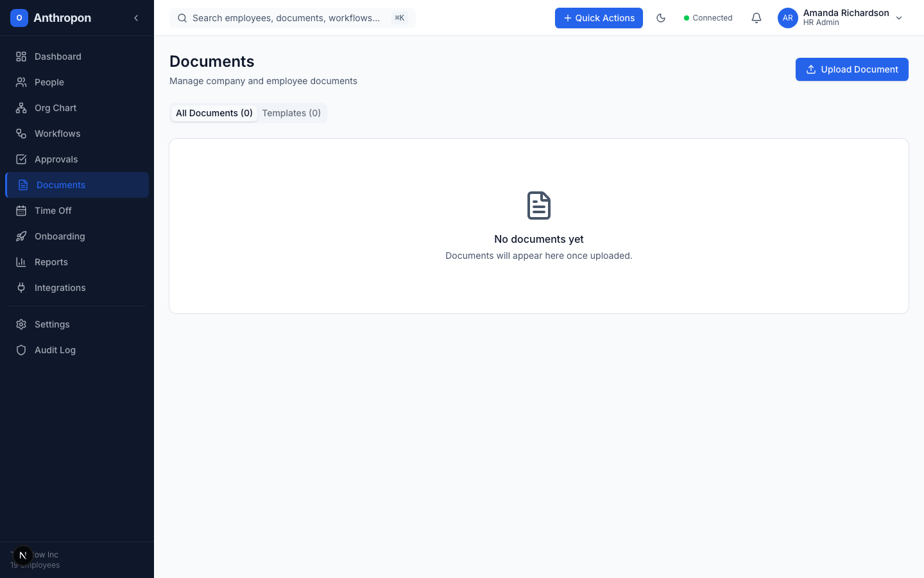Select the All Documents tab
The height and width of the screenshot is (578, 924).
(x=214, y=113)
